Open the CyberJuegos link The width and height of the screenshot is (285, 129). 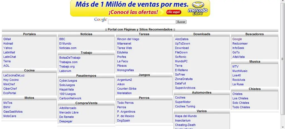click(68, 81)
